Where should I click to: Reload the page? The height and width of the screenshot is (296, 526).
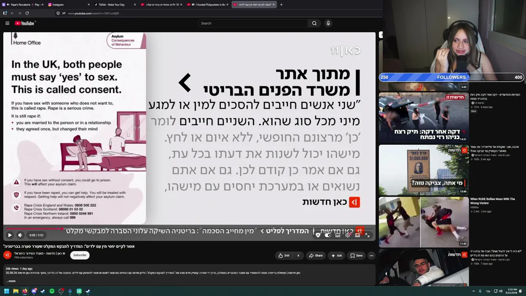(27, 13)
